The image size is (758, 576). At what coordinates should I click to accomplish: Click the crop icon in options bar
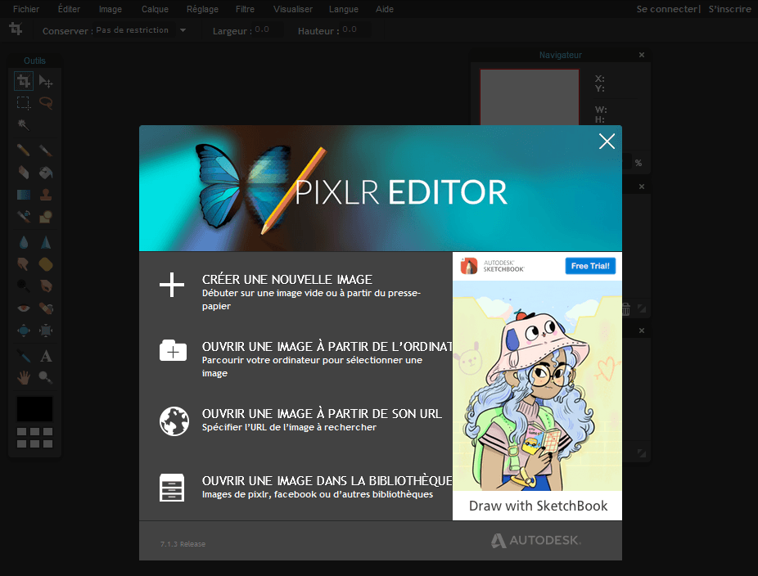tap(16, 29)
